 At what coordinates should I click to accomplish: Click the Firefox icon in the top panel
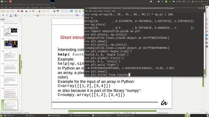pos(10,1)
